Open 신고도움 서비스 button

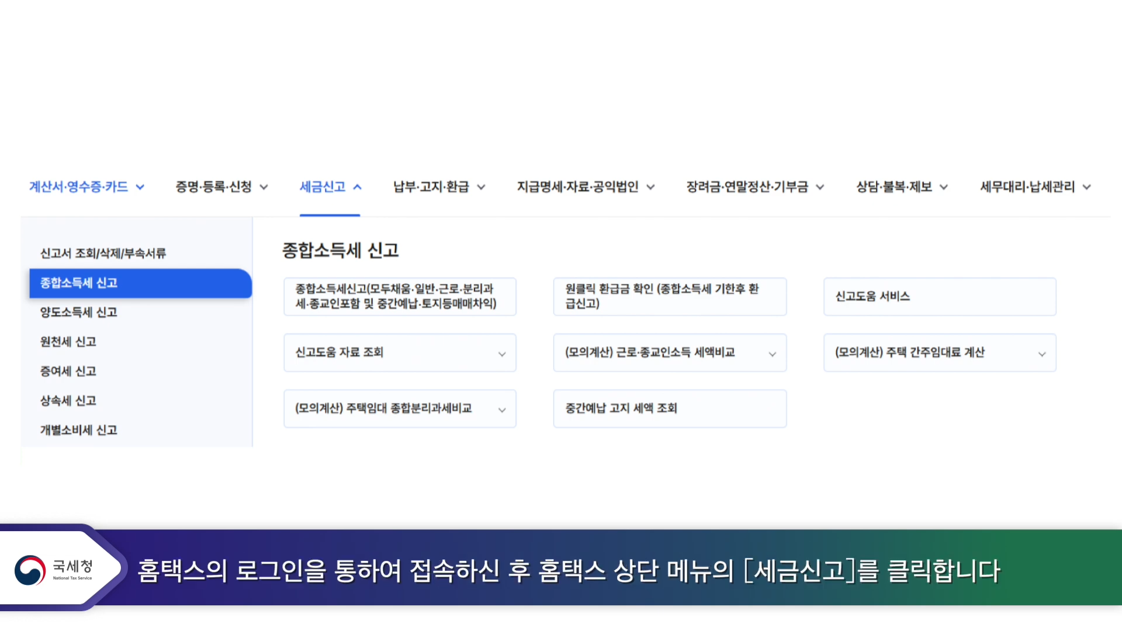coord(940,297)
